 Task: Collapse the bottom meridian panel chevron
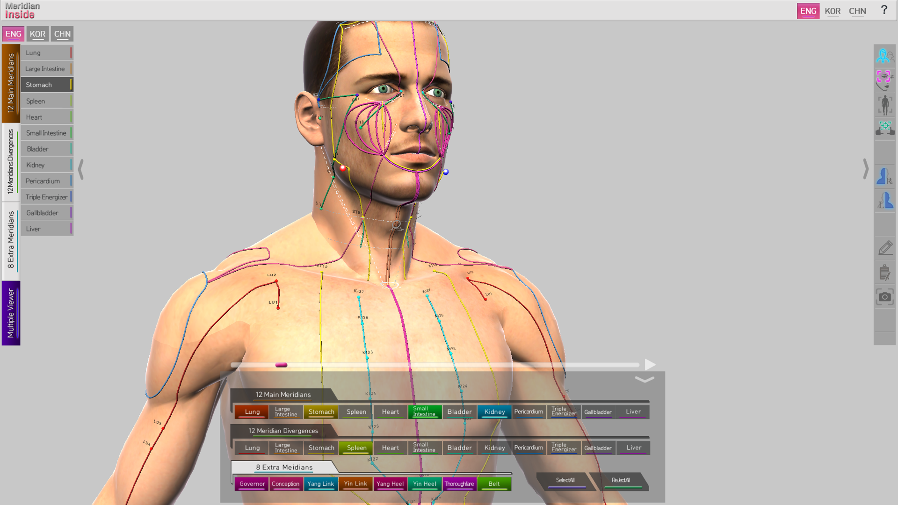click(644, 380)
